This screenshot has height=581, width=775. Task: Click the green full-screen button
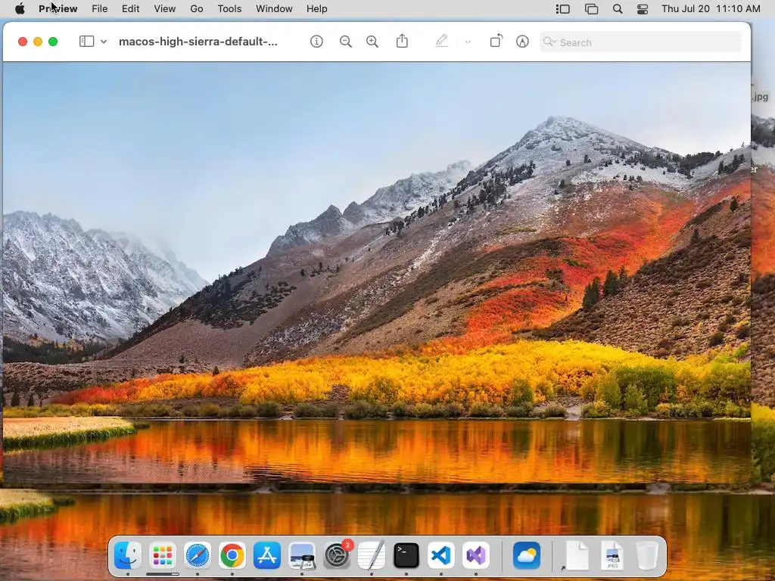point(53,42)
